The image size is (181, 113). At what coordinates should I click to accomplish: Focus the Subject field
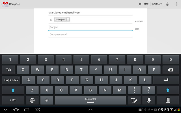(x=90, y=27)
